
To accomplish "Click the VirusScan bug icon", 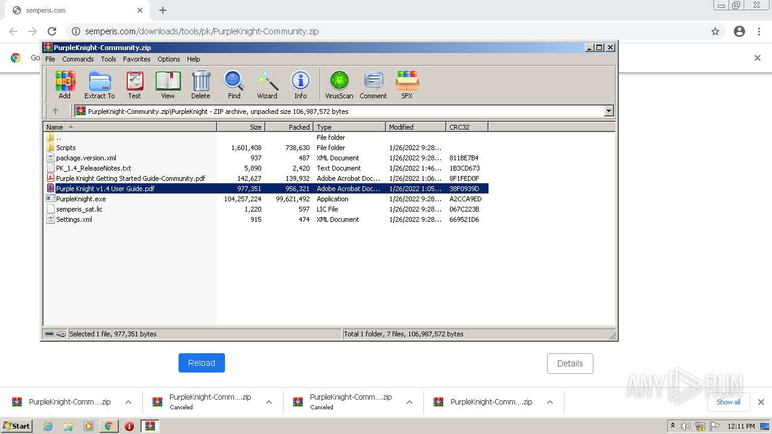I will click(x=339, y=84).
